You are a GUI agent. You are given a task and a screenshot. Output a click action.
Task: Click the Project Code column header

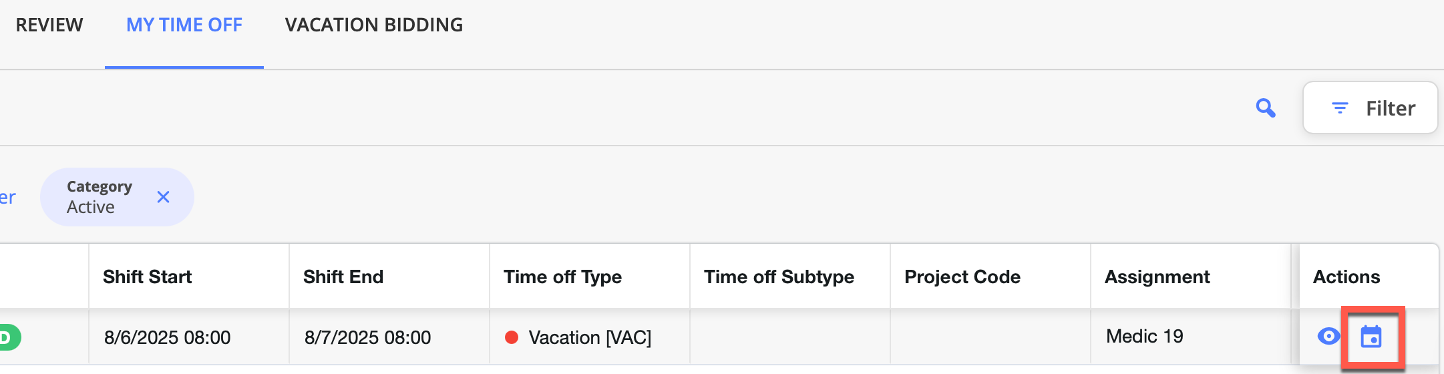pyautogui.click(x=962, y=276)
